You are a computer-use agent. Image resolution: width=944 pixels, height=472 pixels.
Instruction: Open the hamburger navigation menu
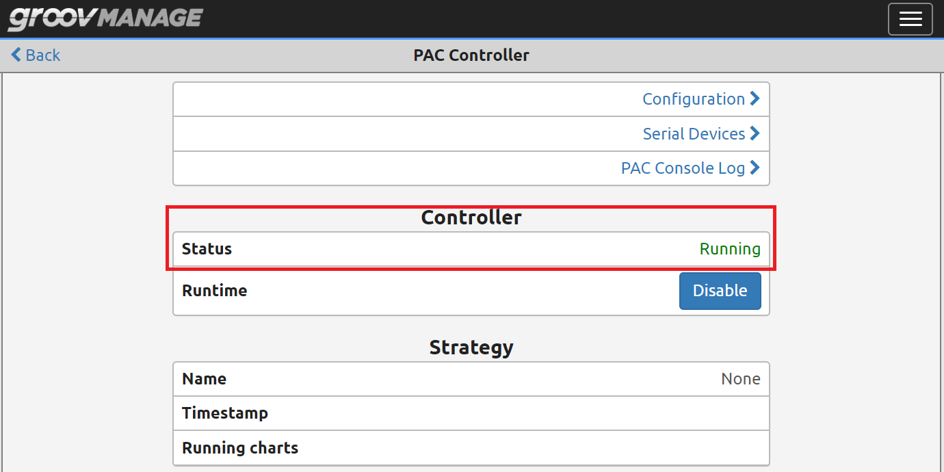910,18
